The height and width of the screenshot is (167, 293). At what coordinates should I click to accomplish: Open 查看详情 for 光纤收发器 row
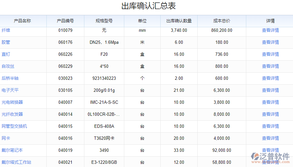(270, 114)
